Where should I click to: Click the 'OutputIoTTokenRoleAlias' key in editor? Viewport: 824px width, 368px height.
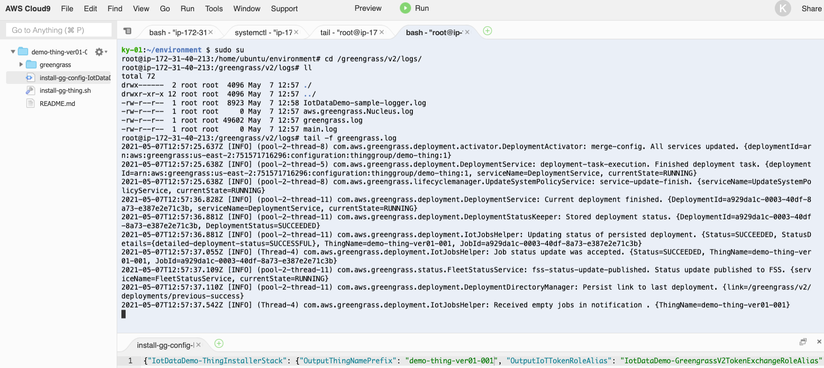click(559, 360)
